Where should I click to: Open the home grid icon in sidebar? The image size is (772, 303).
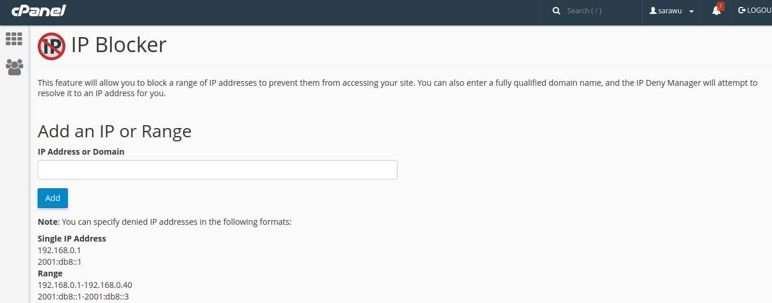coord(14,39)
